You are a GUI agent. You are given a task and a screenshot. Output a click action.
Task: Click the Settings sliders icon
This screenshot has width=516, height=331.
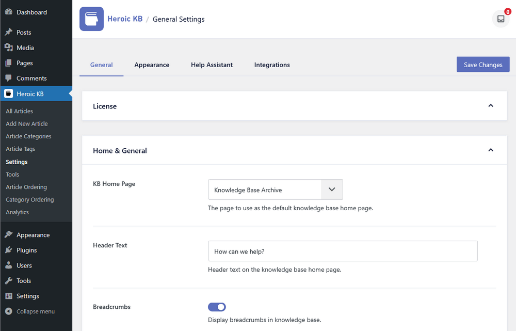click(9, 296)
